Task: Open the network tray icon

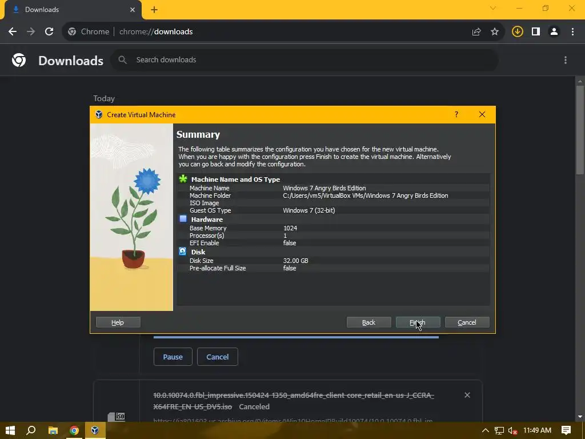Action: pyautogui.click(x=499, y=430)
